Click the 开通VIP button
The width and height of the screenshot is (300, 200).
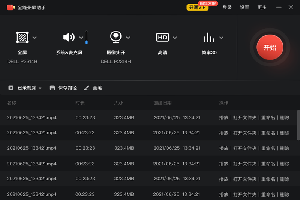point(197,8)
